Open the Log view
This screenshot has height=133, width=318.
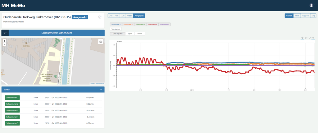tap(313, 16)
